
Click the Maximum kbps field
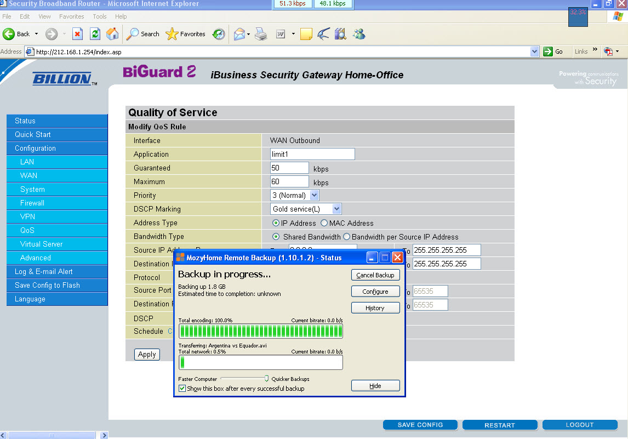tap(289, 181)
